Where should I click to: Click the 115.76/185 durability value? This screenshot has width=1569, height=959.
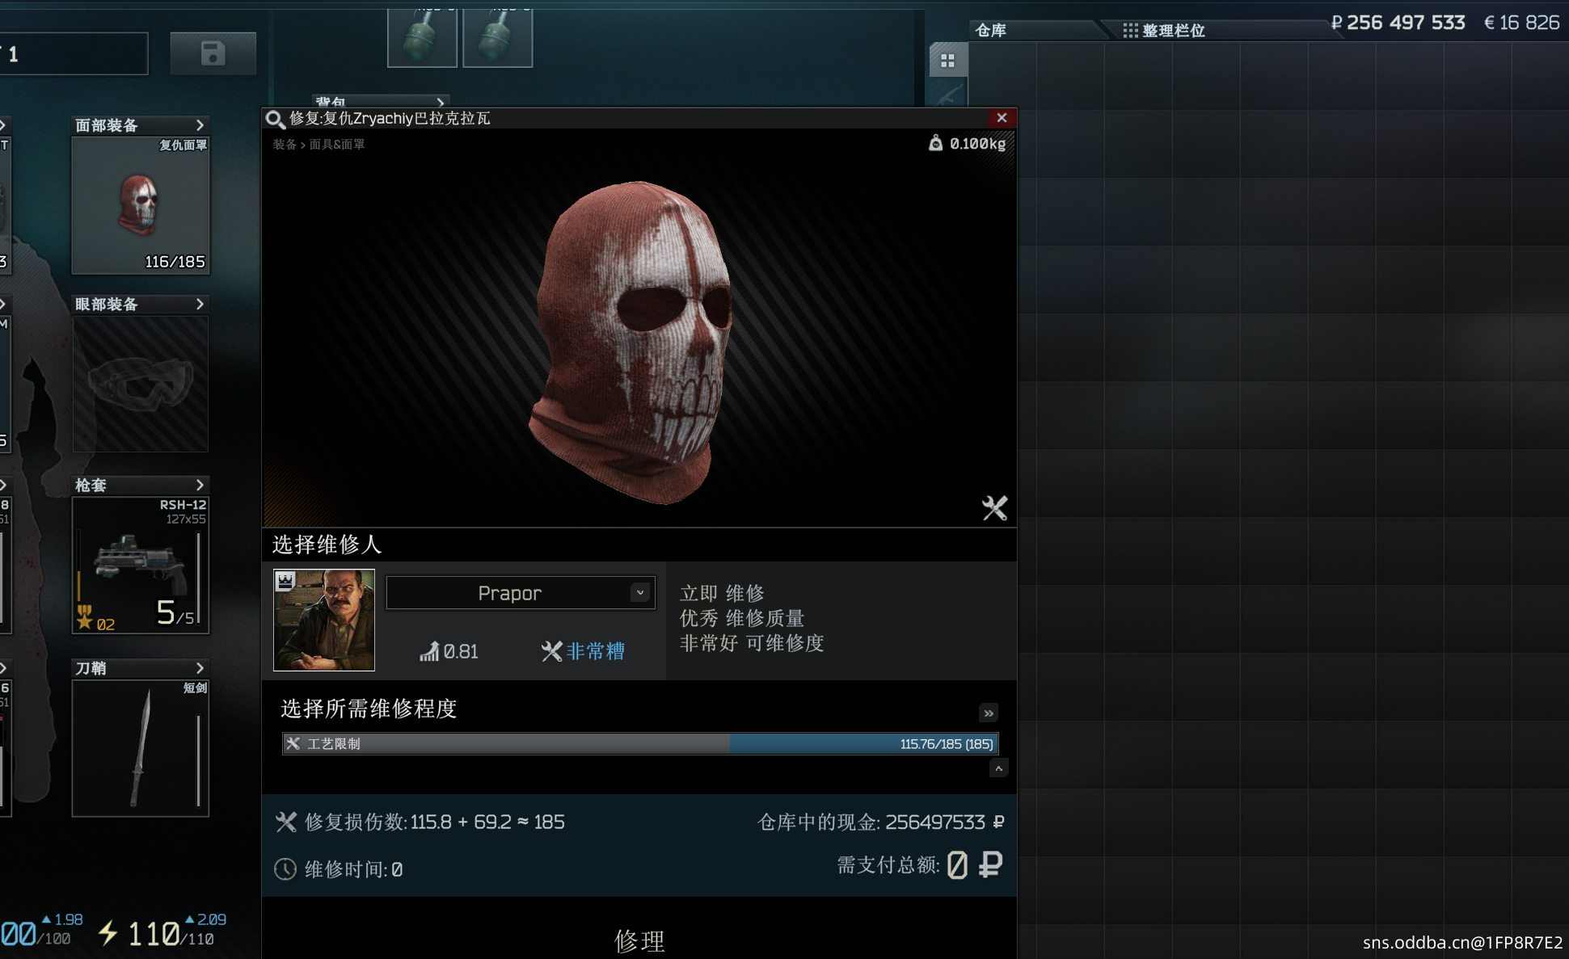pos(946,744)
